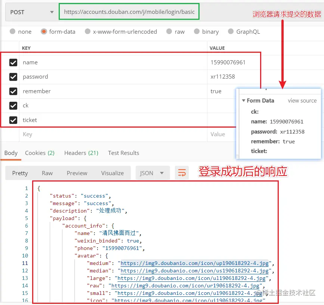Select the Preview response view

pos(77,173)
